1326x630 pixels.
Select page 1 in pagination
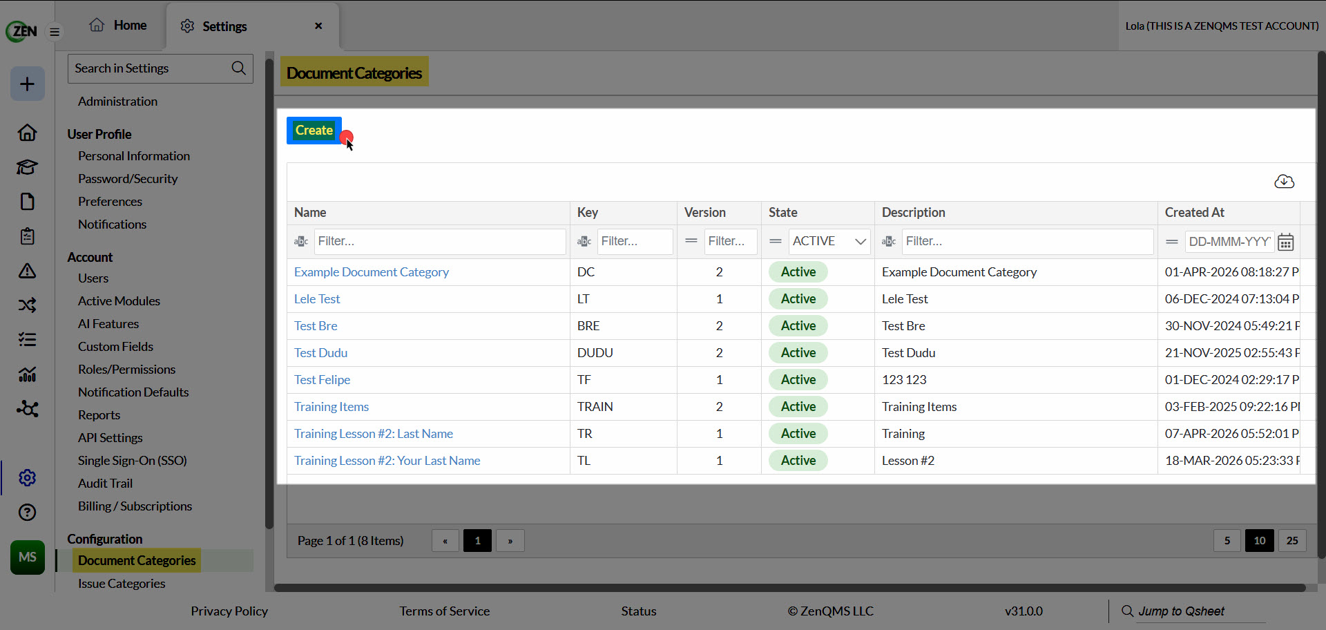pos(477,541)
